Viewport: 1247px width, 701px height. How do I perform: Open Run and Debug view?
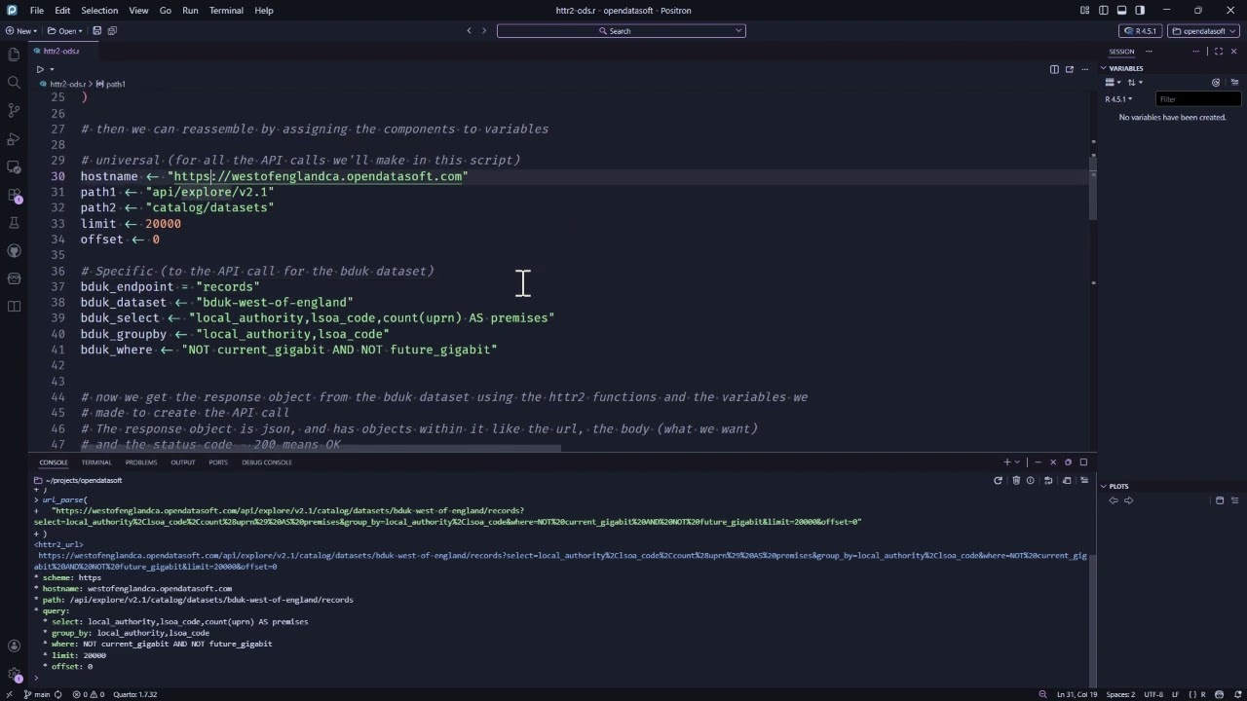click(x=14, y=139)
